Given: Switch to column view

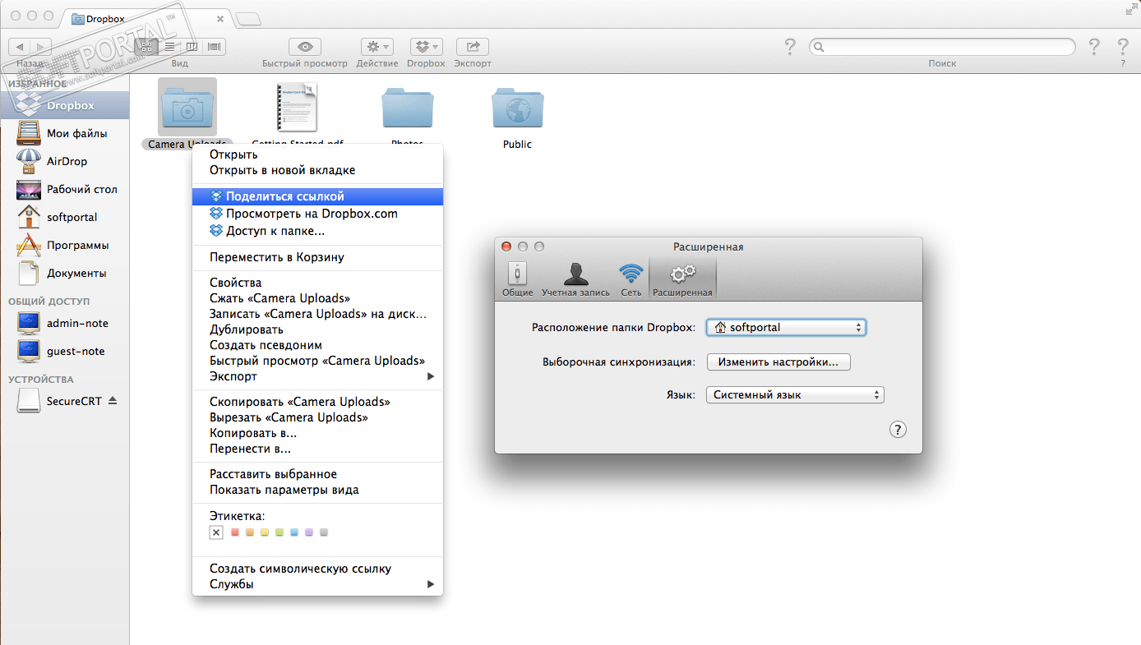Looking at the screenshot, I should coord(192,47).
